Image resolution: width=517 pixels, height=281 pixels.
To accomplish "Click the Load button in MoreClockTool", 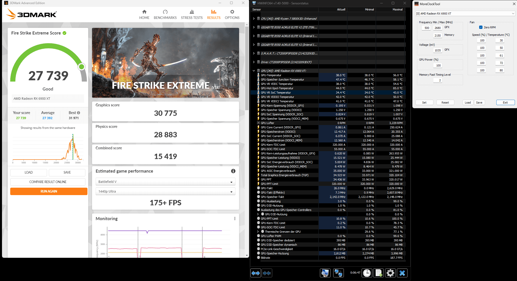I will click(x=468, y=103).
